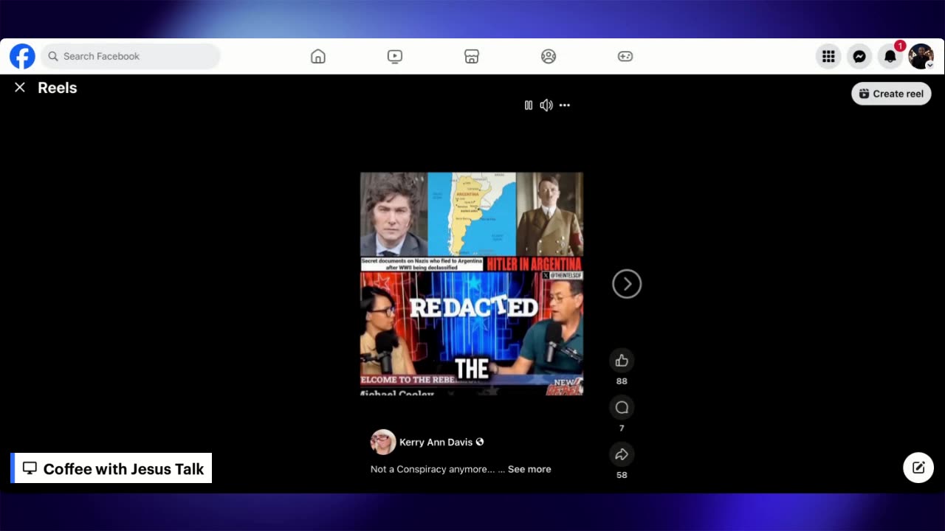Click the share count "58"

click(x=622, y=475)
